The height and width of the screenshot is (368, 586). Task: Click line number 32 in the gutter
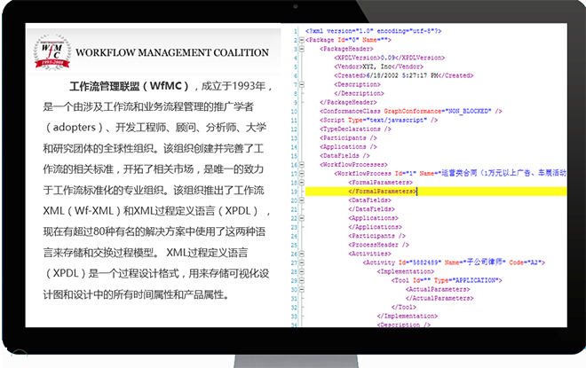pos(294,308)
